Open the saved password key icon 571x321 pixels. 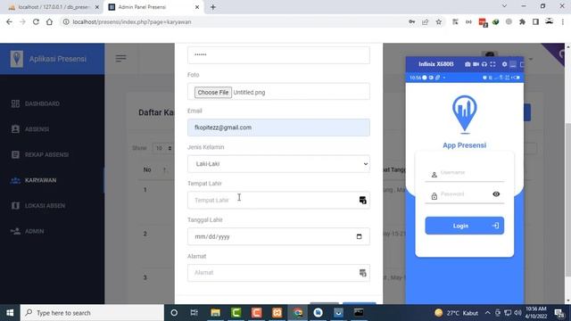[x=412, y=21]
